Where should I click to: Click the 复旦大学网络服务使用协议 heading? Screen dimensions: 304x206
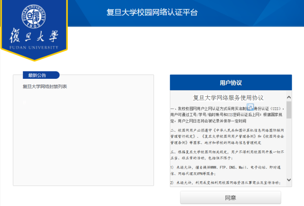tap(228, 97)
